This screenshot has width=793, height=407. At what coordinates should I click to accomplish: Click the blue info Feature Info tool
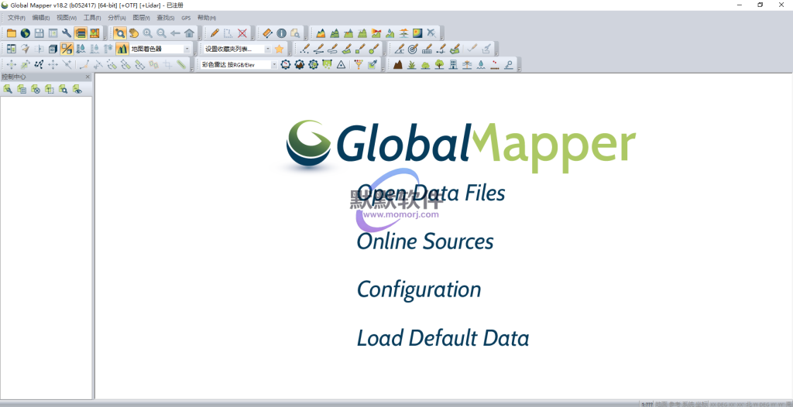[x=281, y=33]
